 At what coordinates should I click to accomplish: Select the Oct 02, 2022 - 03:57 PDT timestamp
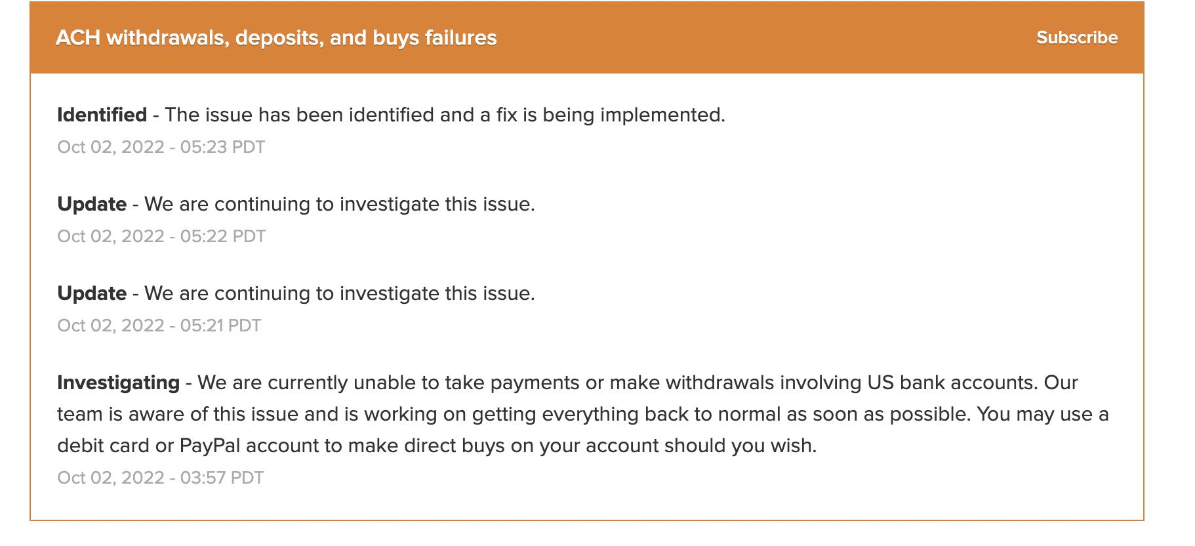(x=160, y=478)
